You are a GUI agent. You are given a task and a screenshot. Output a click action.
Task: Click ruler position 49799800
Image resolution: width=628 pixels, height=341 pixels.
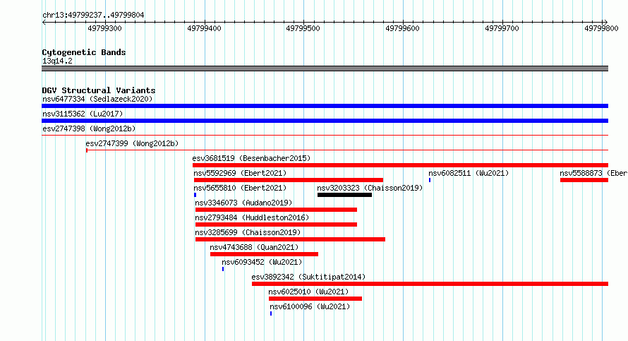(x=601, y=28)
